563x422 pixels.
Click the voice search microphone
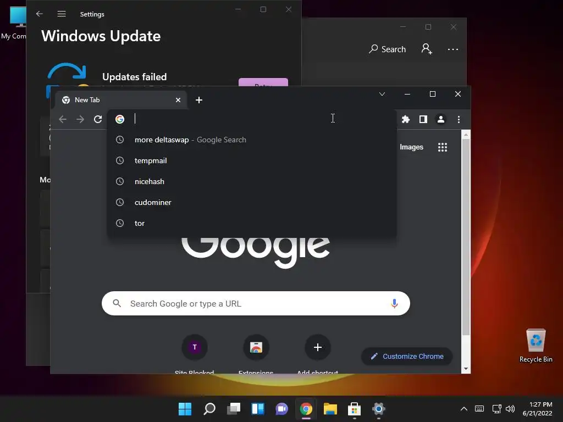pyautogui.click(x=394, y=303)
